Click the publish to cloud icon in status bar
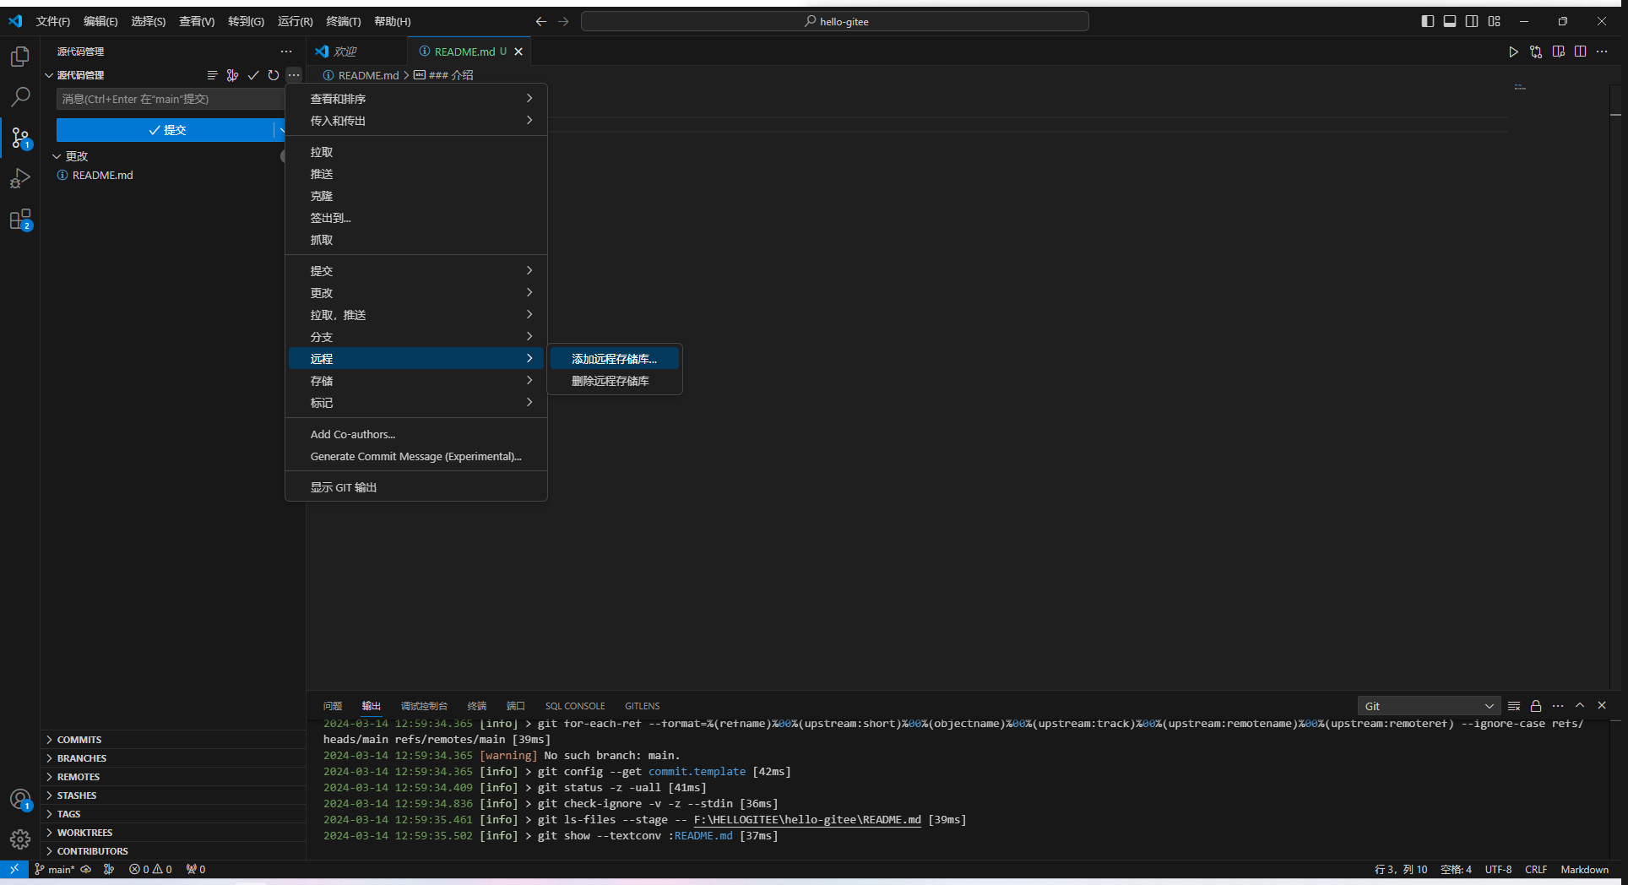The width and height of the screenshot is (1628, 885). pos(86,869)
